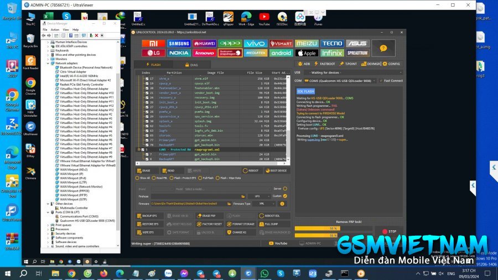Select the Vivo brand icon
498x280 pixels.
(x=255, y=44)
